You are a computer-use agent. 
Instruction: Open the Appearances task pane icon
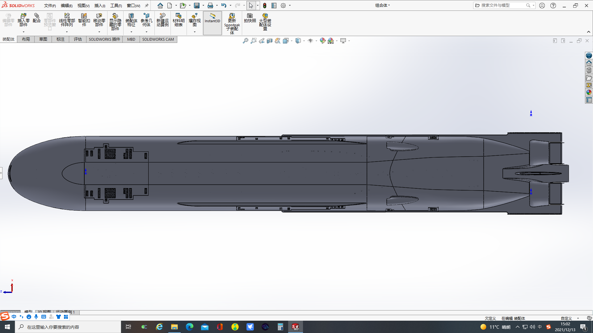click(x=589, y=92)
